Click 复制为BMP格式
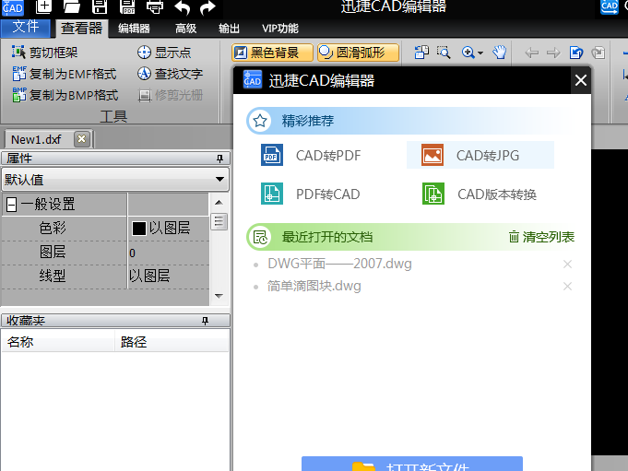 (65, 95)
